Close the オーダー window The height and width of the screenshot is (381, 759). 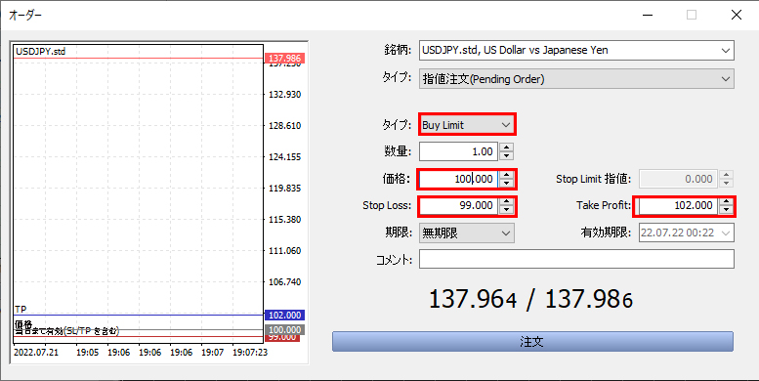(x=737, y=15)
